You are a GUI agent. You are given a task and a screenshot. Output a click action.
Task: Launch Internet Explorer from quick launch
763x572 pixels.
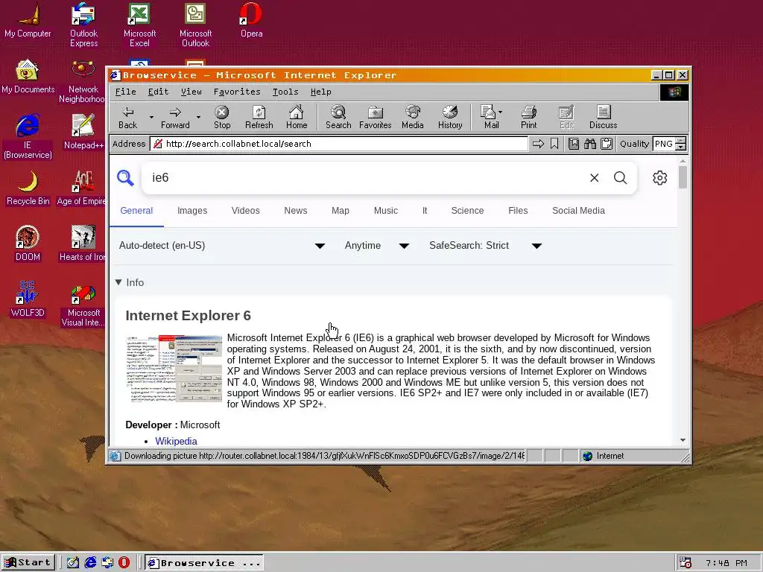click(x=90, y=563)
